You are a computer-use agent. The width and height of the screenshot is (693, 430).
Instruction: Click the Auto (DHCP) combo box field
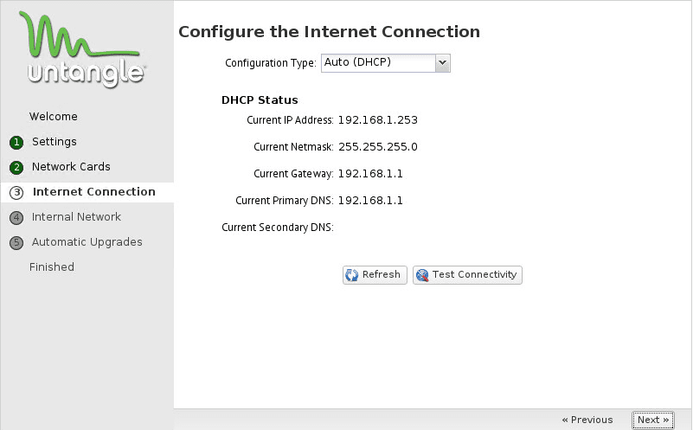pos(377,62)
